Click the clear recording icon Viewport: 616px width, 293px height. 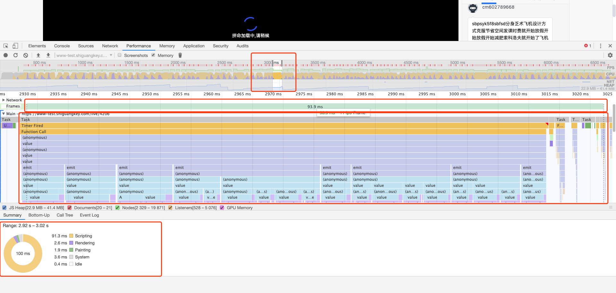pyautogui.click(x=26, y=55)
